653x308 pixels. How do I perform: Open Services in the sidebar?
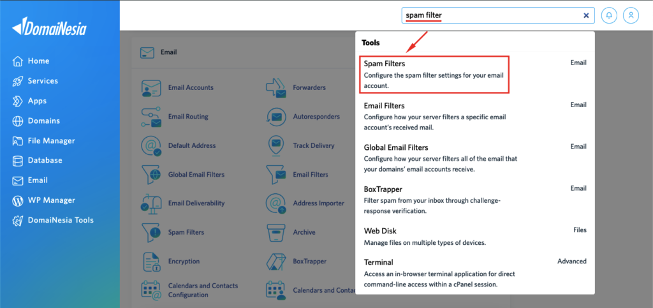(43, 81)
